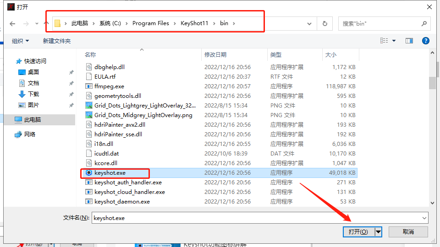Select hdriPainter_avx2.dll file
Viewport: 440px width, 247px height.
point(120,124)
